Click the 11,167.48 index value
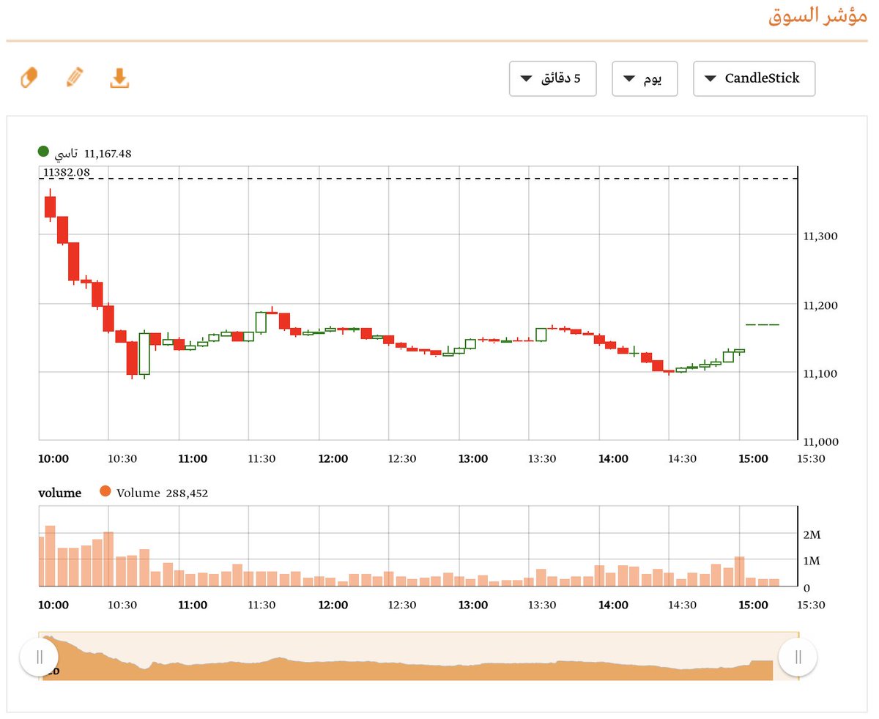This screenshot has width=879, height=719. (108, 153)
